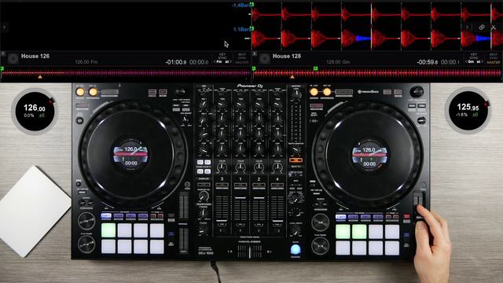Click the orange cue triangle on deck 1 overview

pos(40,77)
